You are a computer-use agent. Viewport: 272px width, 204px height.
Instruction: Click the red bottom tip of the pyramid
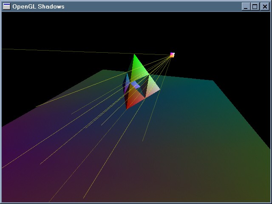(x=127, y=108)
